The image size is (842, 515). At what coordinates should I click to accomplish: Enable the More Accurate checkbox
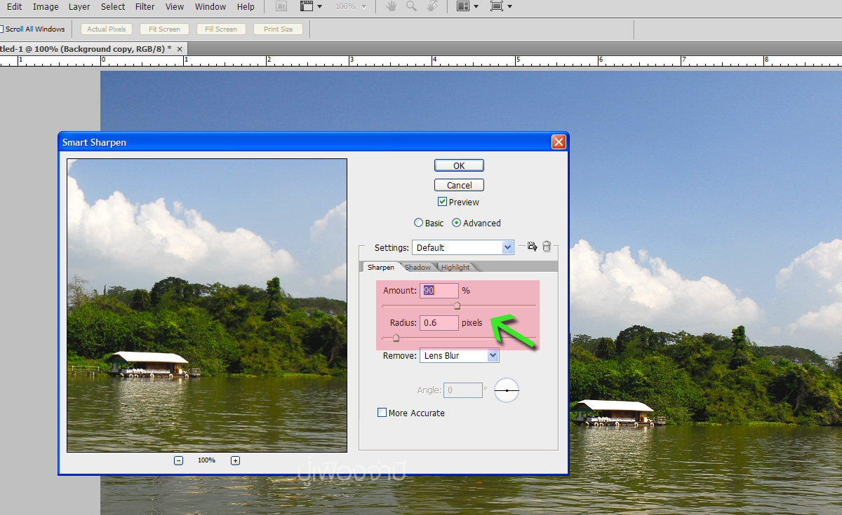pyautogui.click(x=382, y=413)
